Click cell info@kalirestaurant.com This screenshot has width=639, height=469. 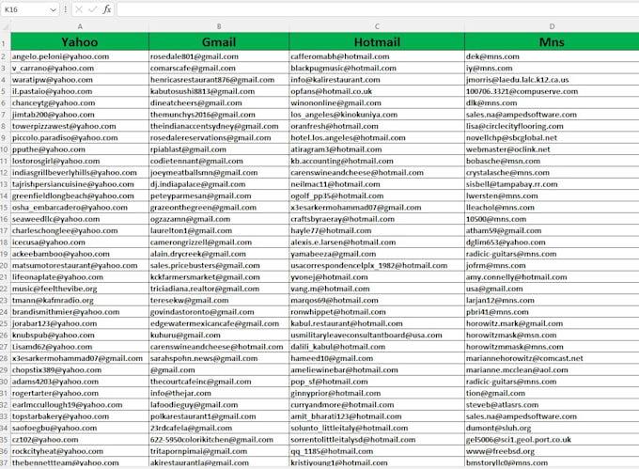pyautogui.click(x=377, y=80)
